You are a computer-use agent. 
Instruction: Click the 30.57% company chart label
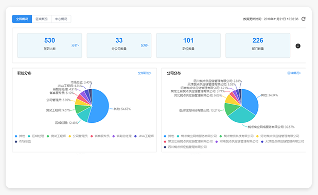click(271, 127)
